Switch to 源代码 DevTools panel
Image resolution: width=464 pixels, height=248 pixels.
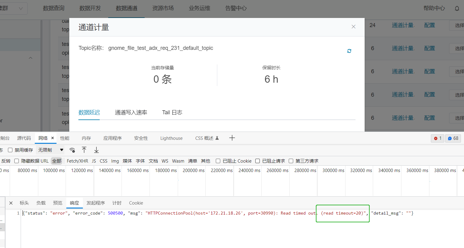click(24, 138)
